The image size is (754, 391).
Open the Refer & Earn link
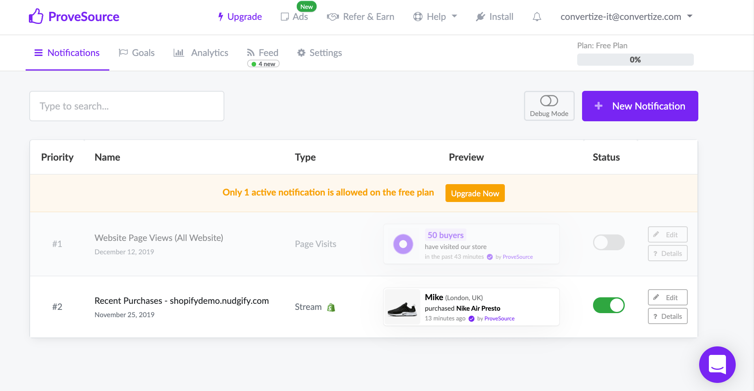(361, 17)
